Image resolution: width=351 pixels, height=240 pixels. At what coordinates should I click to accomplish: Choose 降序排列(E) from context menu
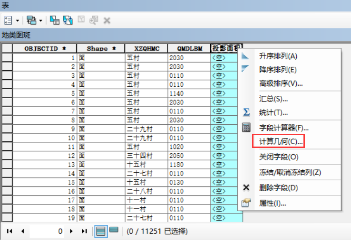278,70
